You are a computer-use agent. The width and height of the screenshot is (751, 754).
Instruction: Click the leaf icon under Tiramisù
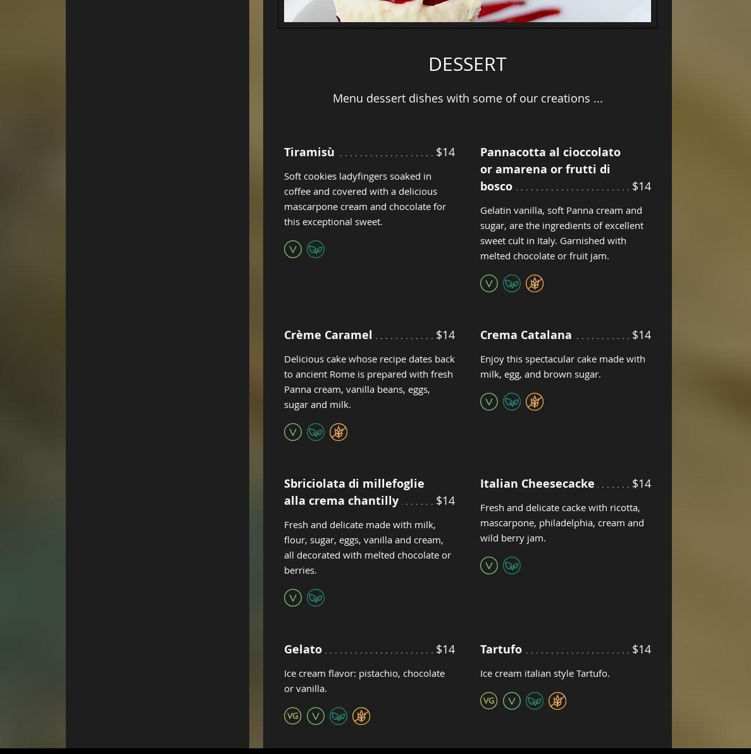pyautogui.click(x=316, y=249)
